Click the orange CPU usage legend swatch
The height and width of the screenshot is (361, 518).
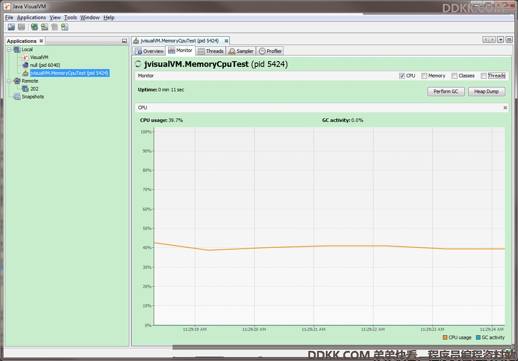445,337
